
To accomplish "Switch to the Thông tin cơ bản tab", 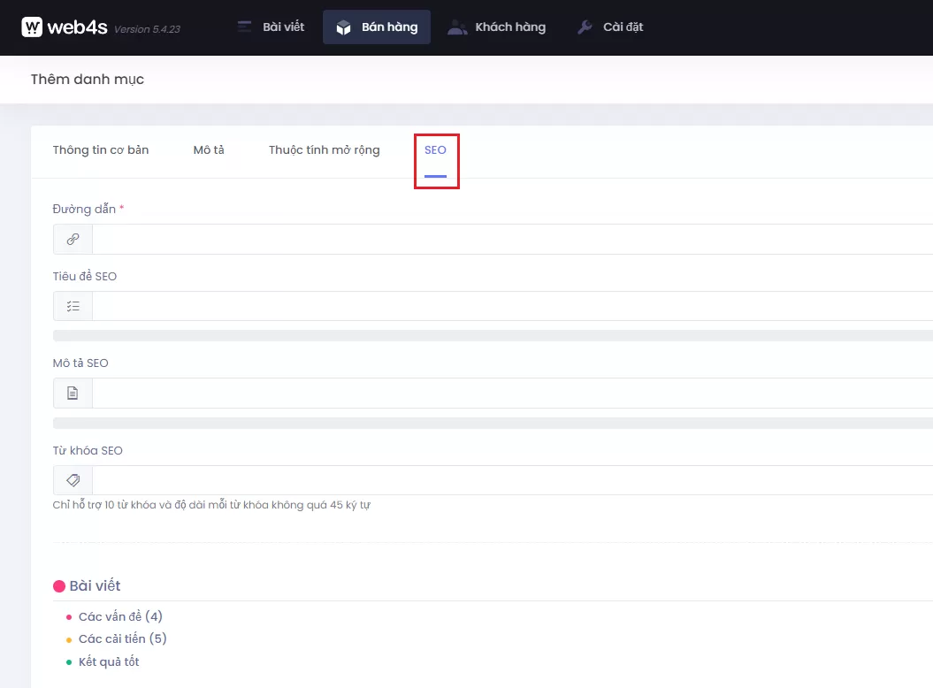I will pyautogui.click(x=101, y=150).
